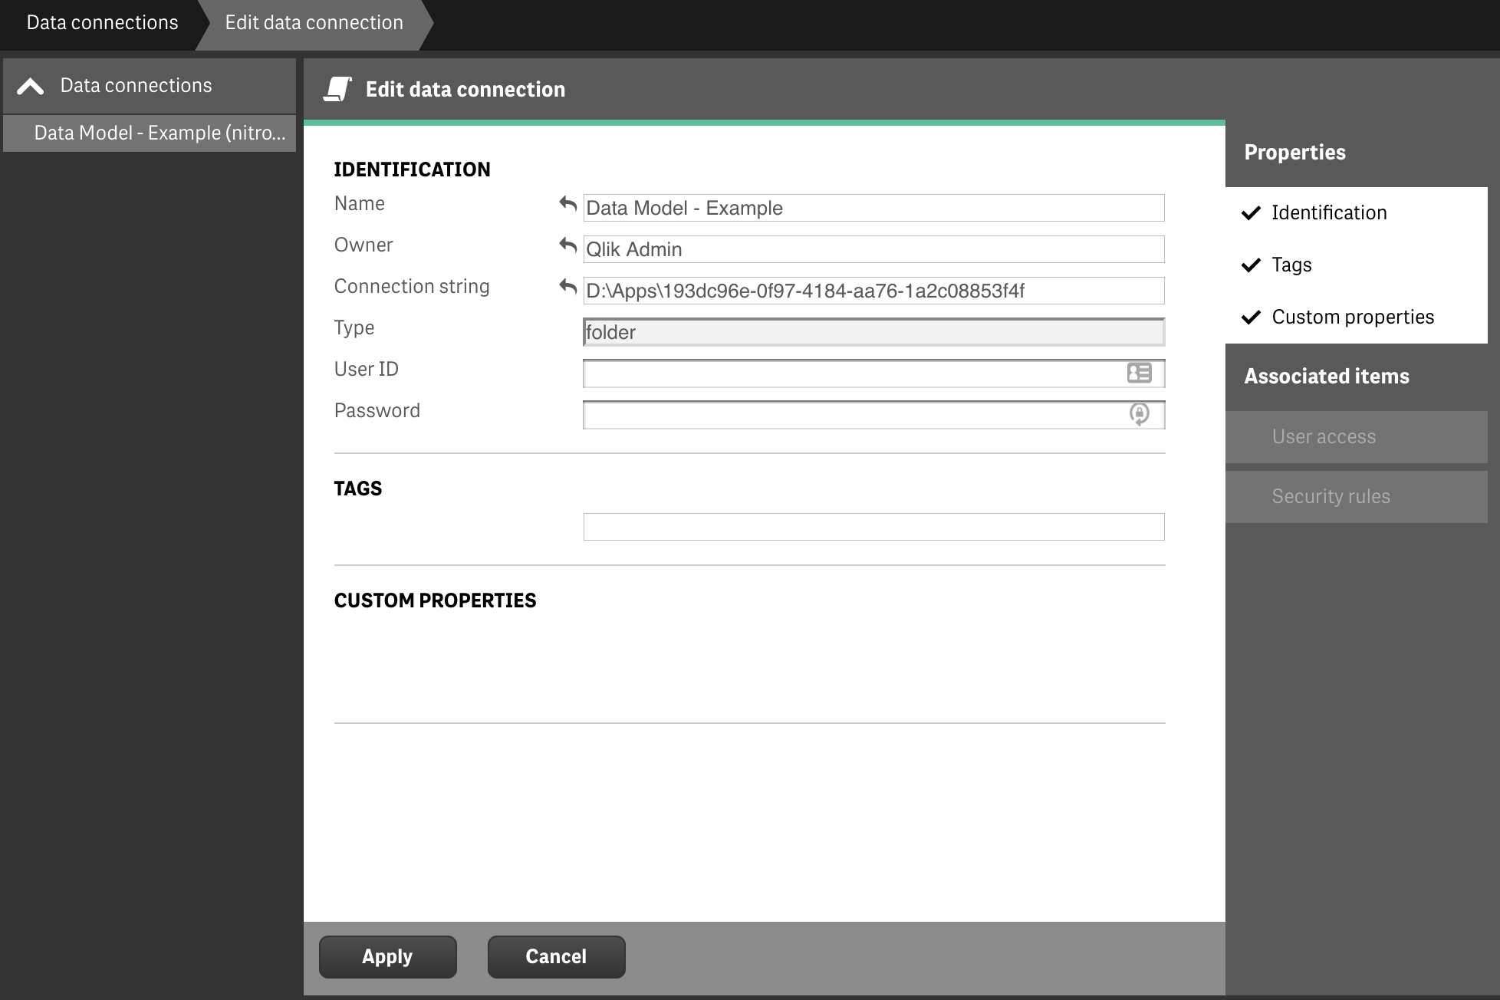Toggle the Tags property section
The width and height of the screenshot is (1500, 1000).
(1291, 265)
